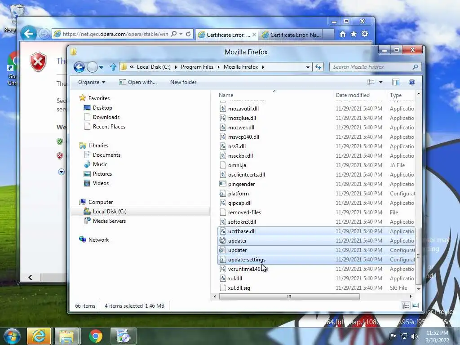Open recent locations dropdown beside forward arrow
The width and height of the screenshot is (460, 345).
101,67
